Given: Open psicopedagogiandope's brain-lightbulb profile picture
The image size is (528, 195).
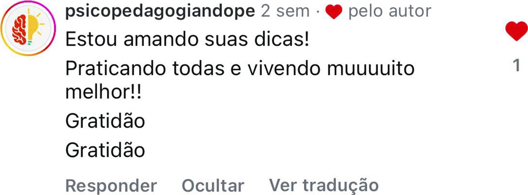Looking at the screenshot, I should pyautogui.click(x=28, y=28).
